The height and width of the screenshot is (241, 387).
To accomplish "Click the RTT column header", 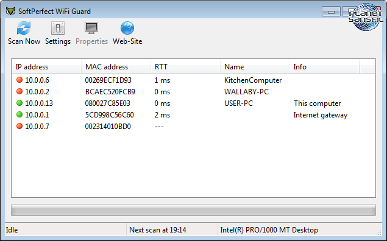I will tap(185, 67).
